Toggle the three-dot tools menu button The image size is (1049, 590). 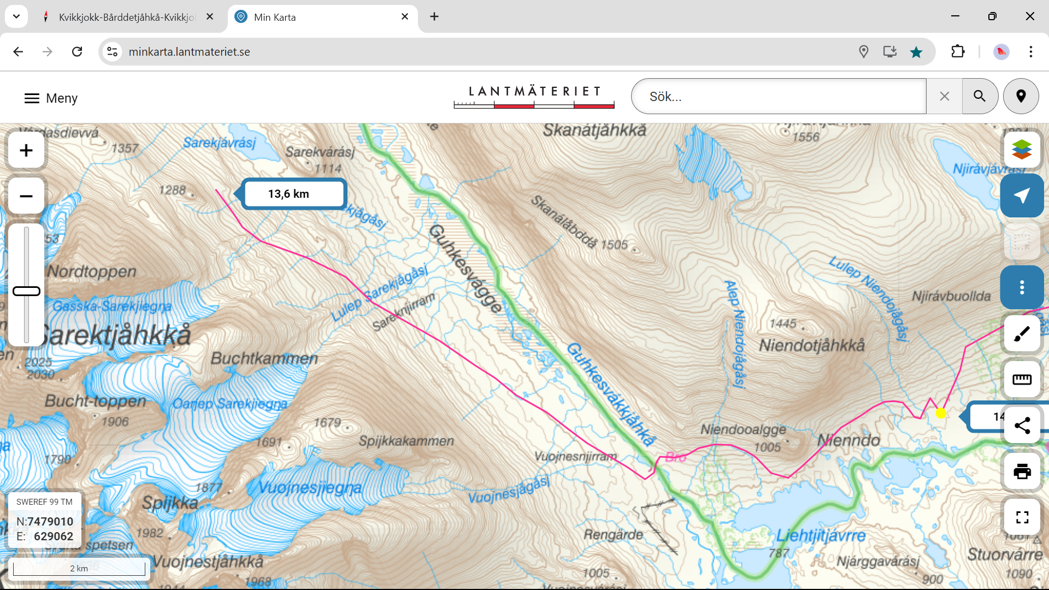click(1021, 287)
